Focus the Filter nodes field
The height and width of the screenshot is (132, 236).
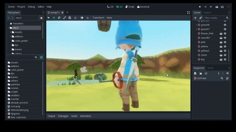click(216, 18)
